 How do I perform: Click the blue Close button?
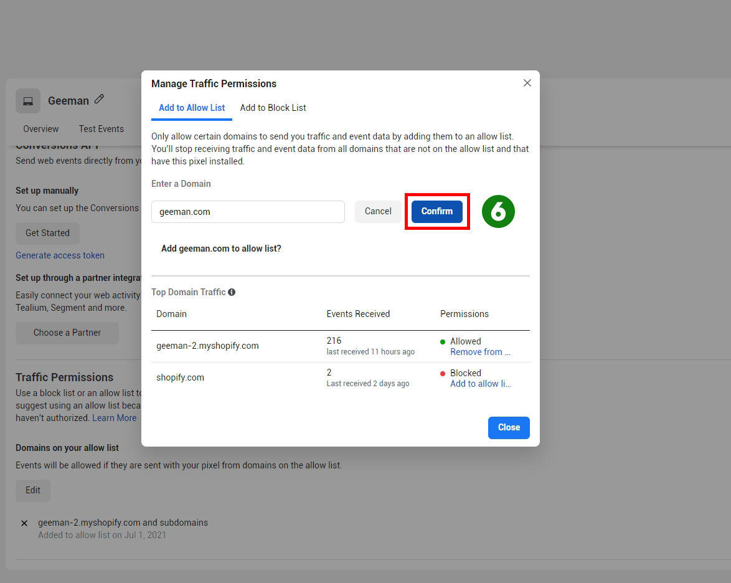coord(509,428)
